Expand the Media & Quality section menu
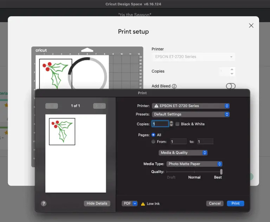270x222 pixels. pyautogui.click(x=183, y=153)
